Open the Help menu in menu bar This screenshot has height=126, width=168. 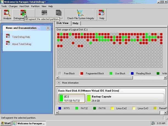point(51,6)
